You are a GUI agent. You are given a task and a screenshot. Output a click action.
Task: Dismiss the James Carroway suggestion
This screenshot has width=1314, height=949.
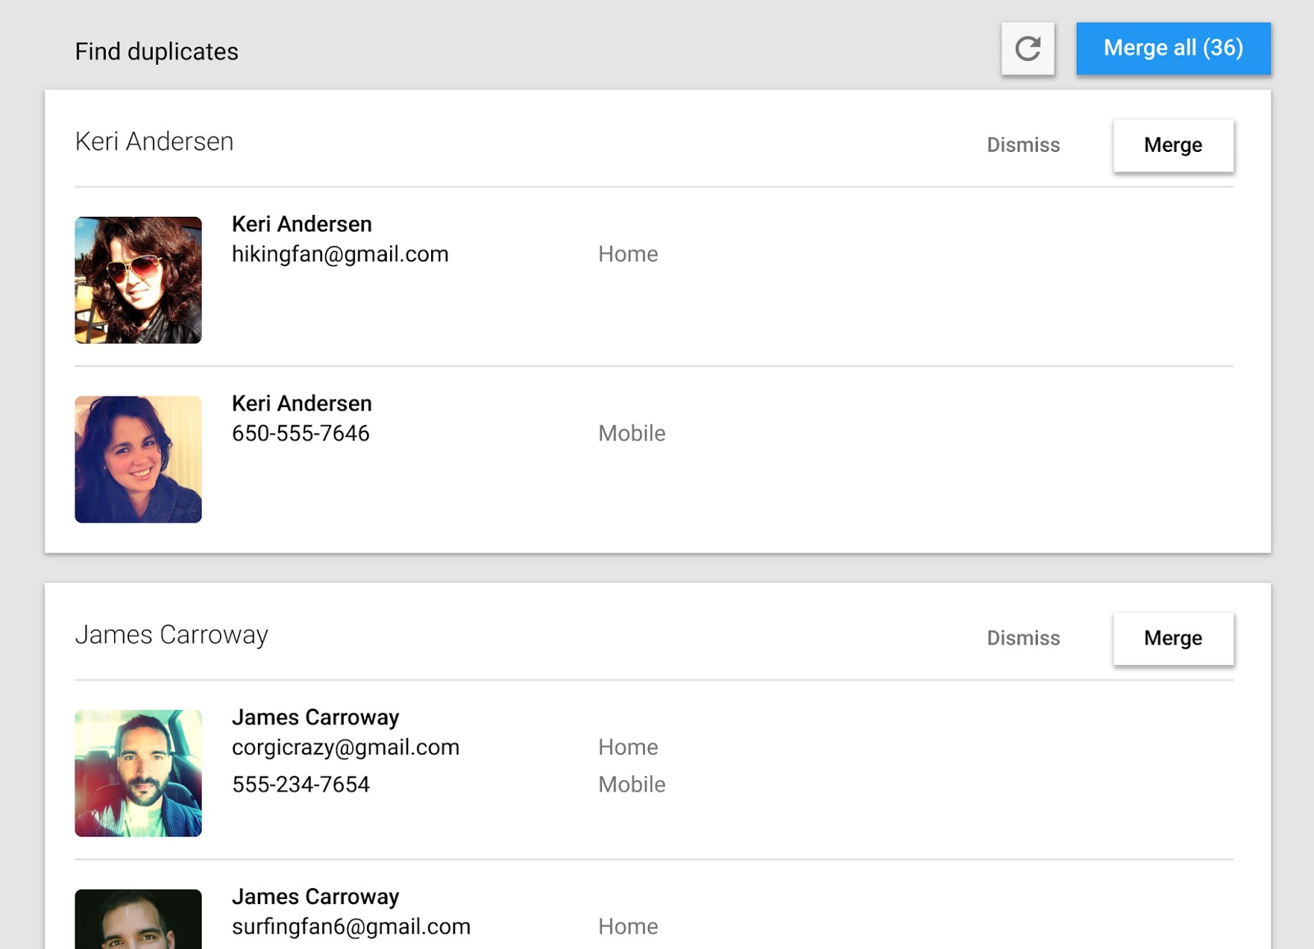(x=1023, y=638)
